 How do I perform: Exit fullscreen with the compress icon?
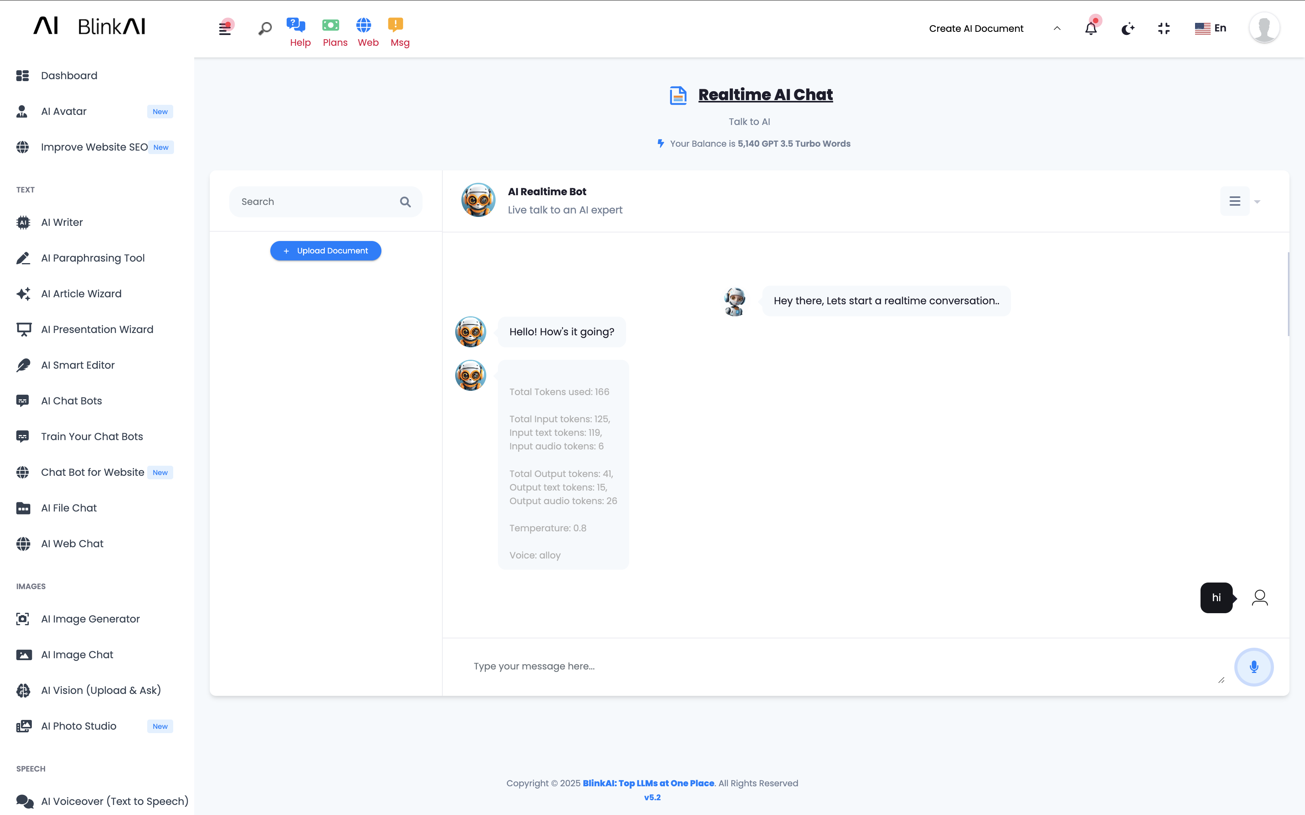tap(1164, 29)
